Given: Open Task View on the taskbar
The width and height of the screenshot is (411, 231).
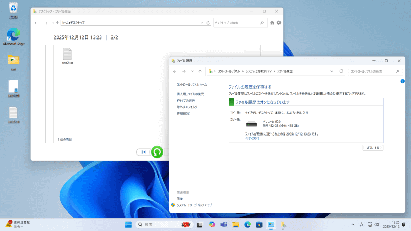Looking at the screenshot, I should 200,225.
